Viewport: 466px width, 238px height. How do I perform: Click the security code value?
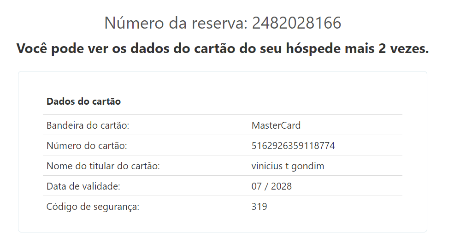[x=259, y=207]
